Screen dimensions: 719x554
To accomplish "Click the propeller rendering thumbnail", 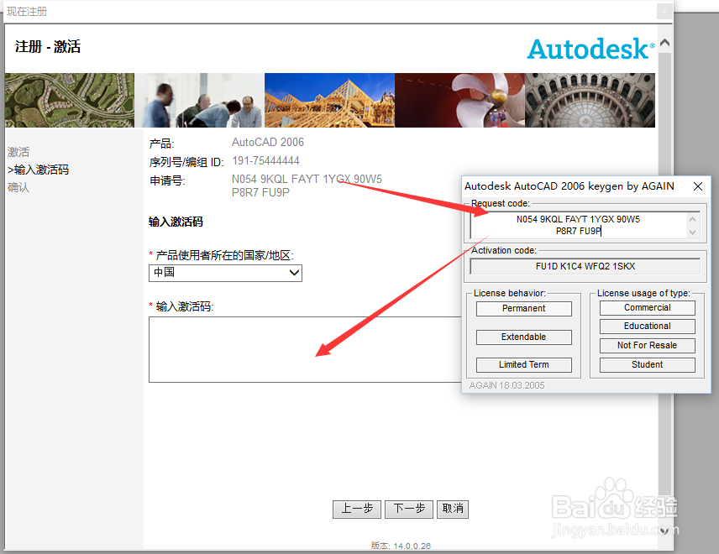I will [x=459, y=100].
